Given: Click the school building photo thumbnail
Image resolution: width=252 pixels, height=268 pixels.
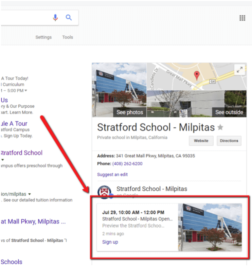Looking at the screenshot, I should (x=119, y=90).
